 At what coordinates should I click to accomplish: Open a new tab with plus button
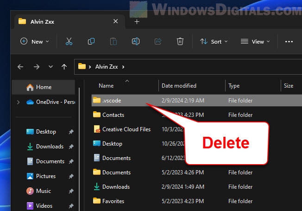coord(137,22)
